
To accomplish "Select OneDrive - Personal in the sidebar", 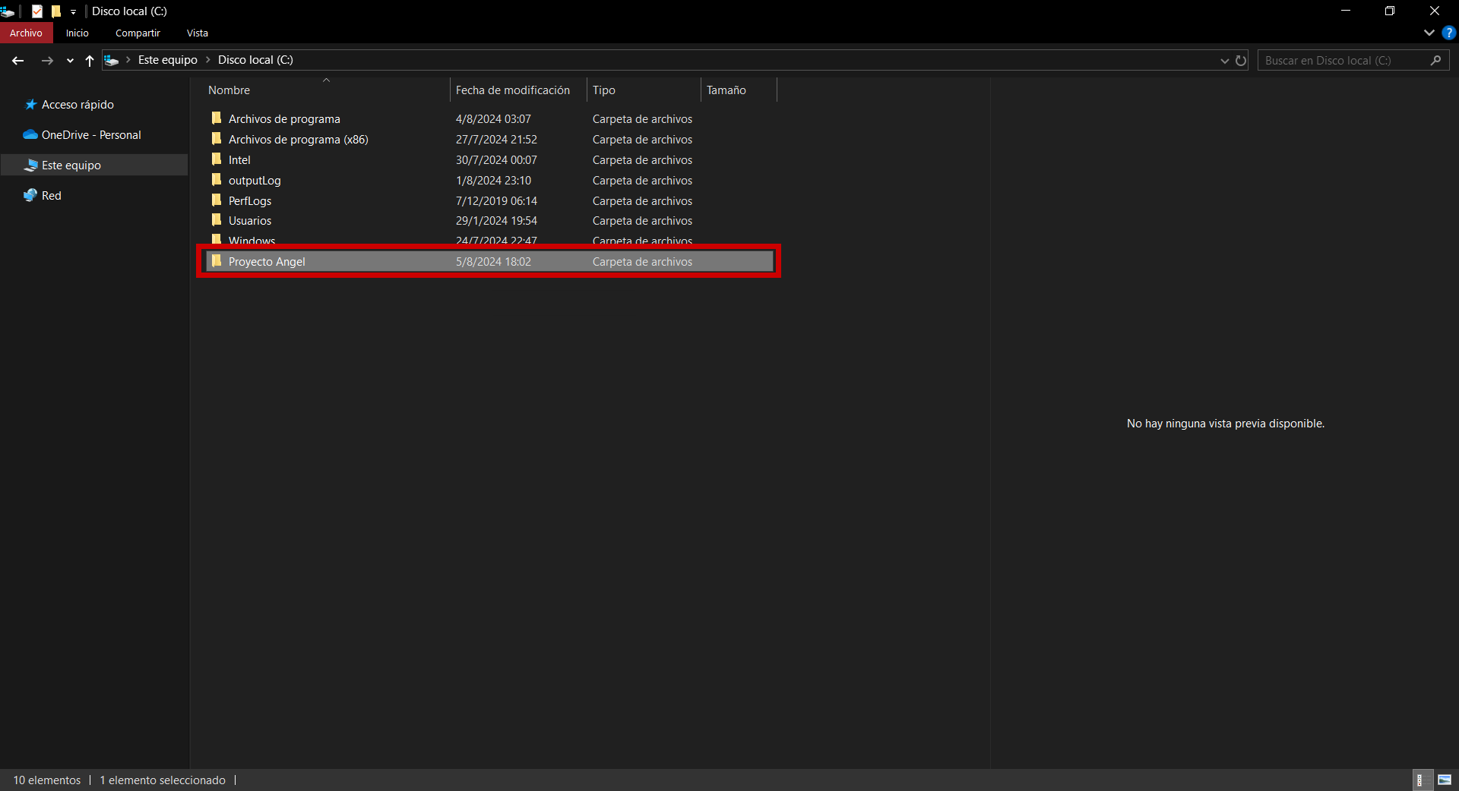I will 91,135.
